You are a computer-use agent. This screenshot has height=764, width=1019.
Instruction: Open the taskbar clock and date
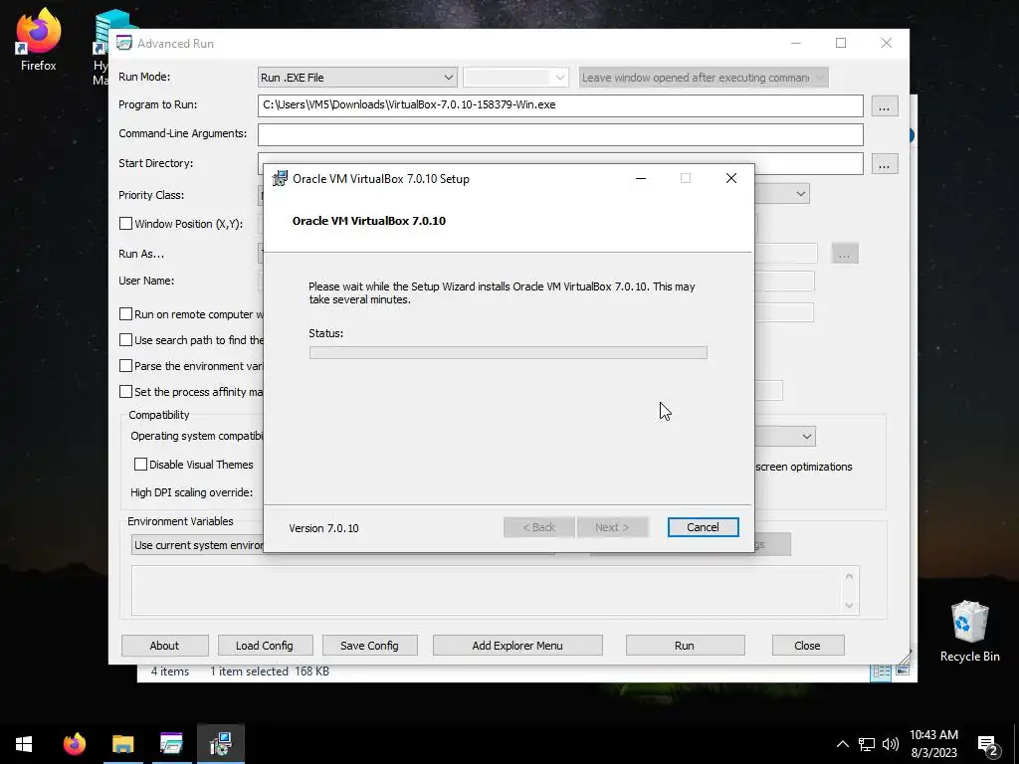point(933,744)
